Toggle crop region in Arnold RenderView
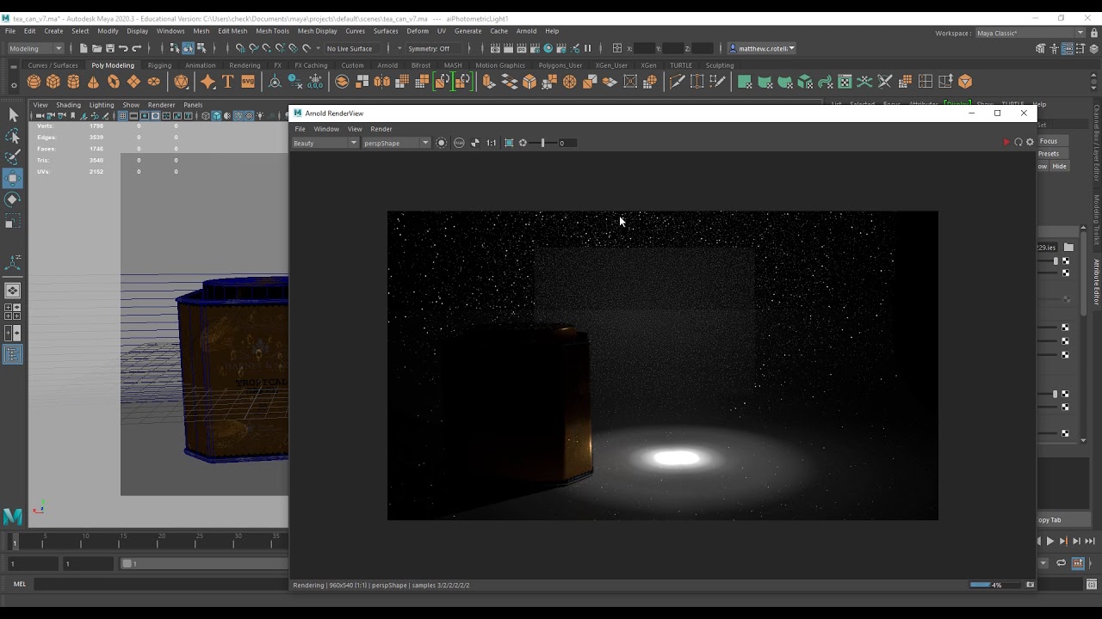The height and width of the screenshot is (619, 1102). coord(509,143)
